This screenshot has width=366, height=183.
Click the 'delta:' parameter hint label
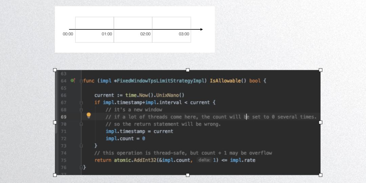[x=204, y=160]
